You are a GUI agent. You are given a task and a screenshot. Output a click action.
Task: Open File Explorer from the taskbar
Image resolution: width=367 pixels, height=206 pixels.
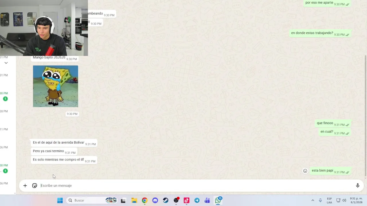[x=134, y=201]
